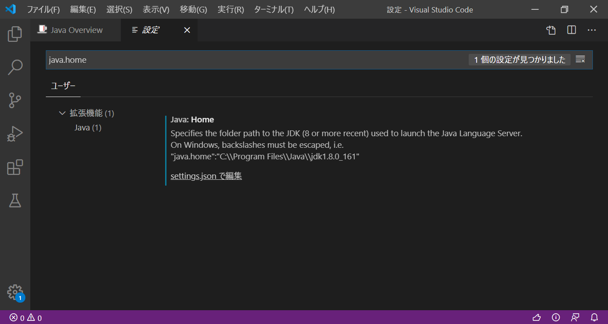Screen dimensions: 608x324
Task: Open the ファイル(F) menu
Action: tap(43, 9)
